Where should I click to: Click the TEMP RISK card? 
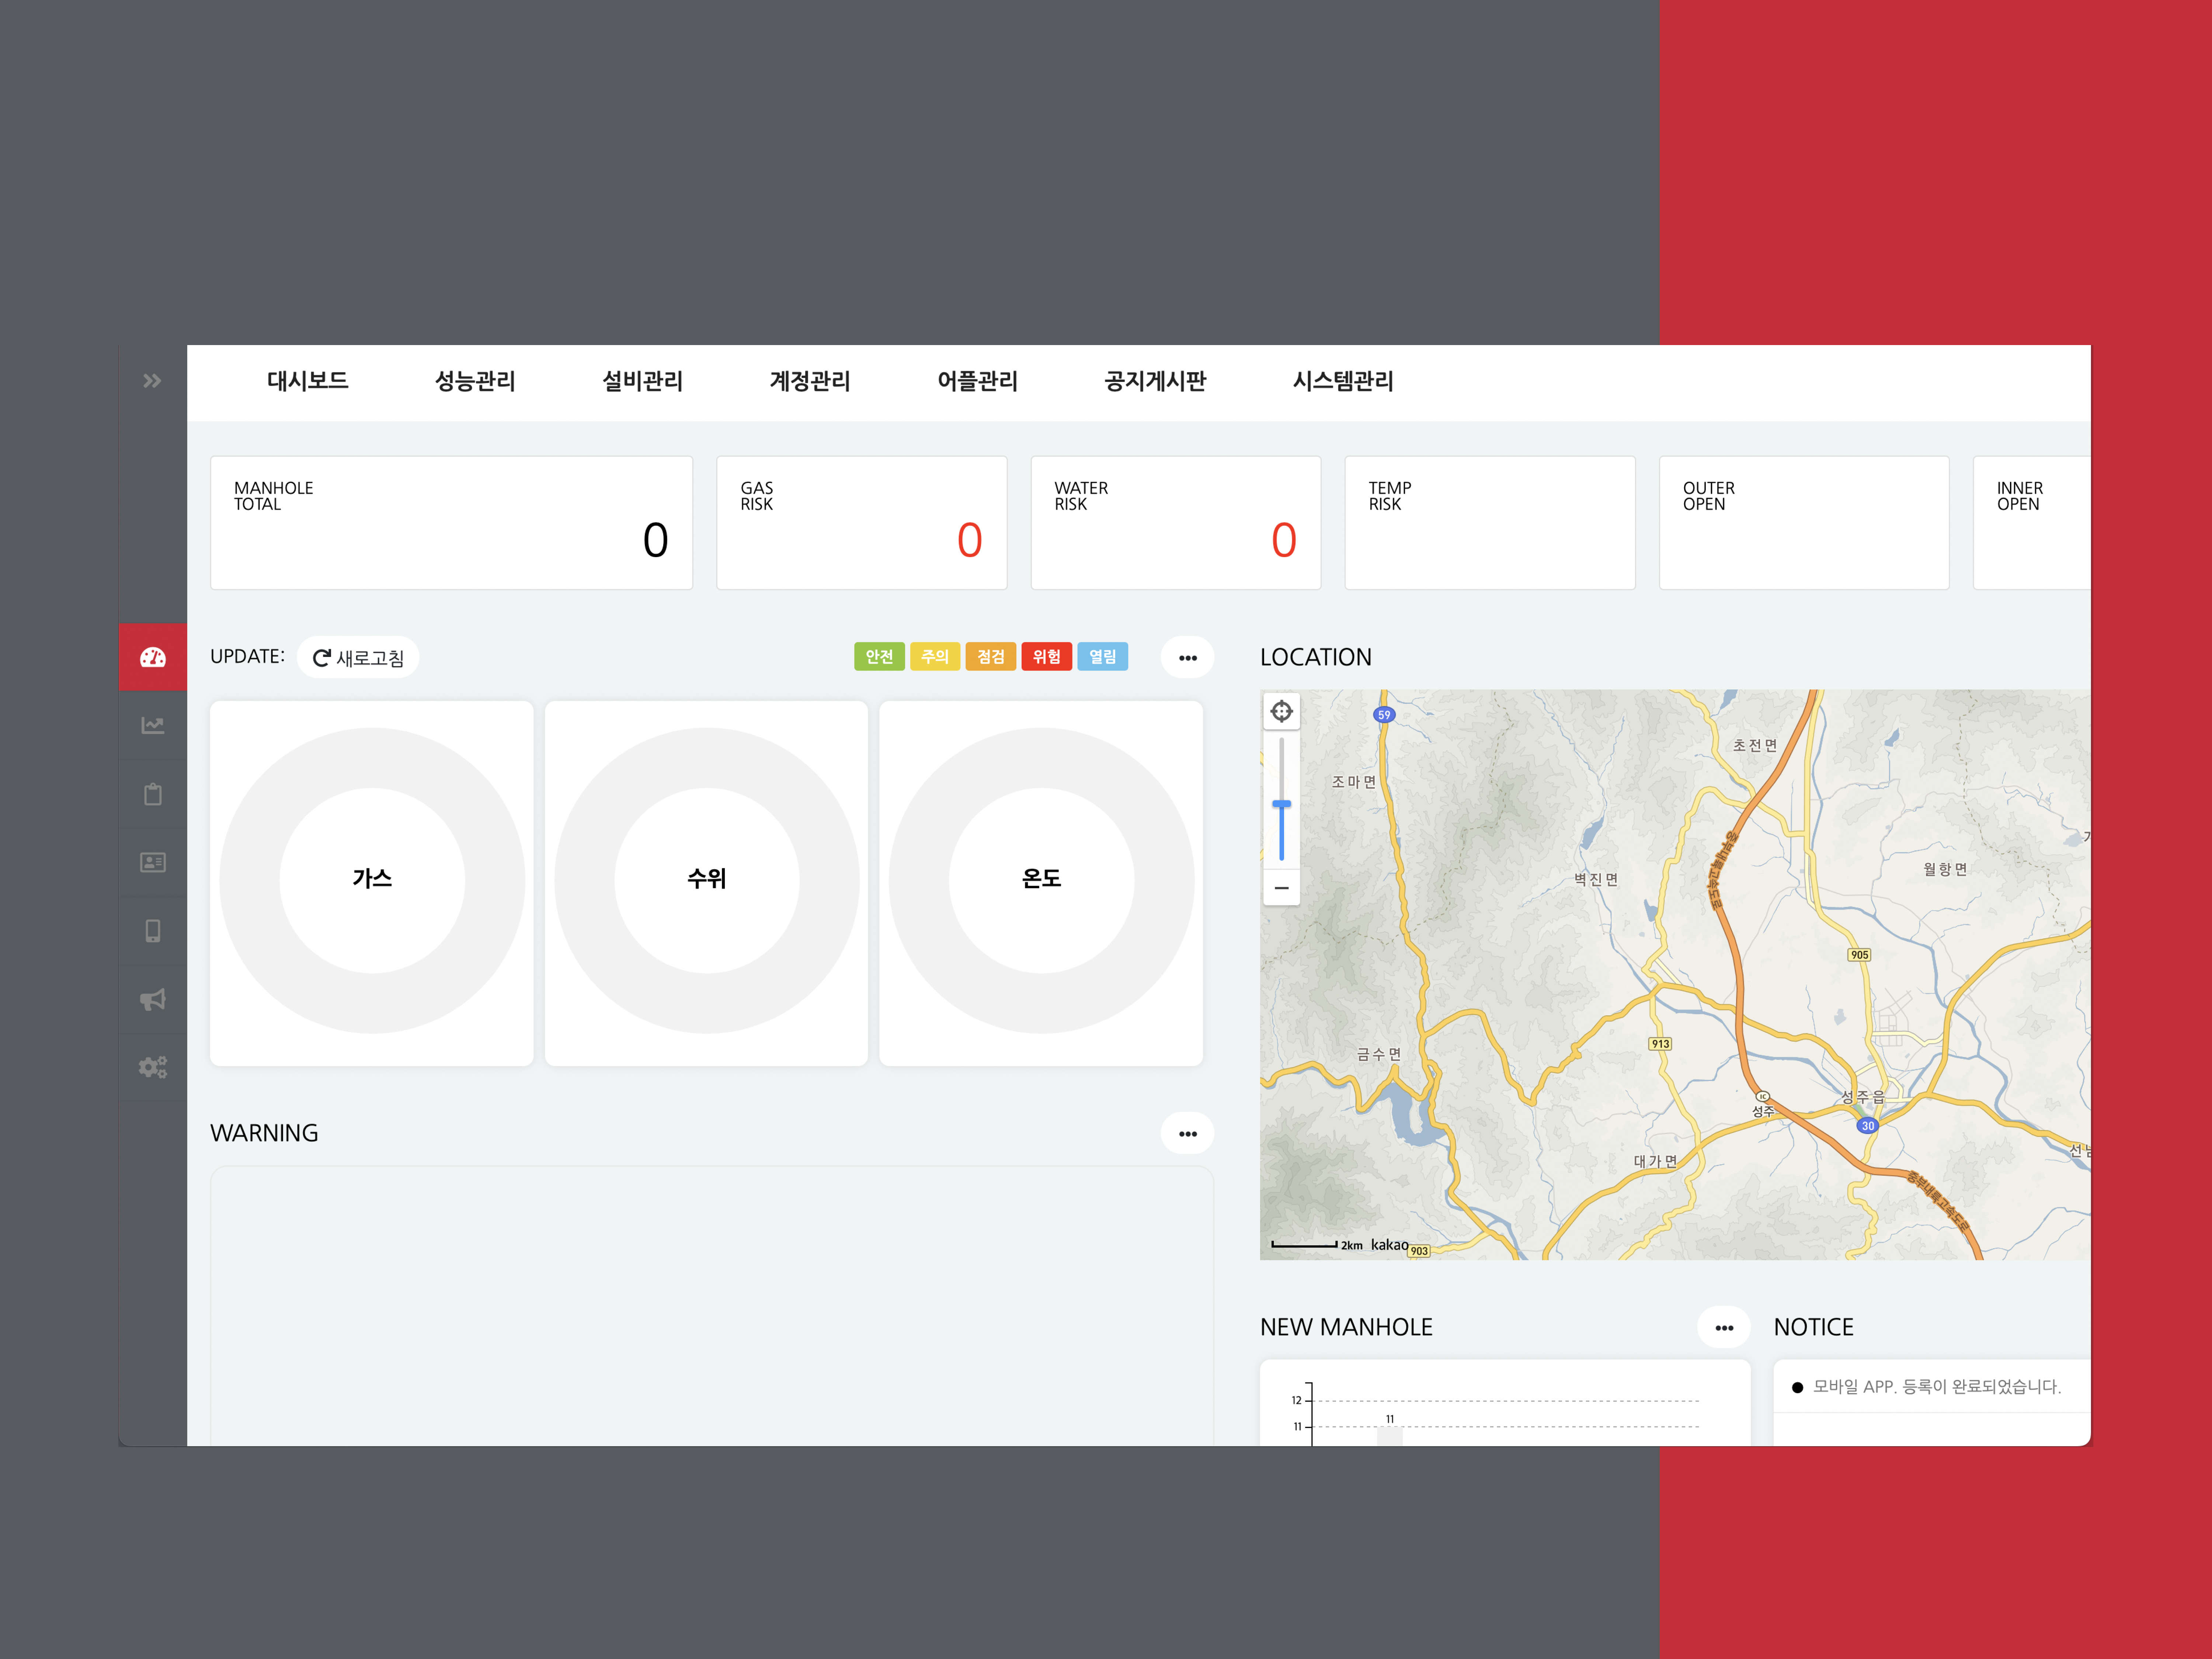pyautogui.click(x=1490, y=523)
